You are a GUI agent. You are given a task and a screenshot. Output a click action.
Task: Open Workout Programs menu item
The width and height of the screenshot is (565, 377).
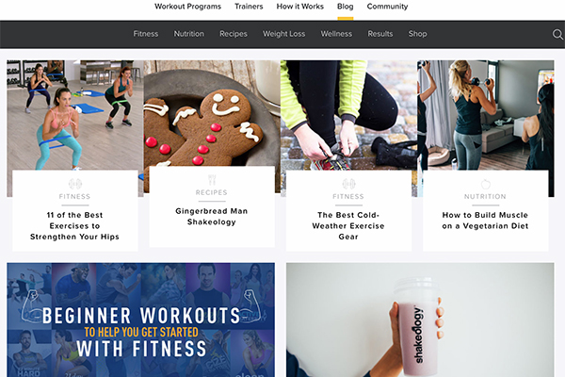click(x=187, y=7)
